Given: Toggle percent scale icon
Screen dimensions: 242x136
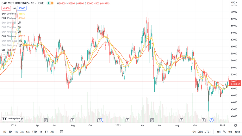Looking at the screenshot, I should [224, 132].
